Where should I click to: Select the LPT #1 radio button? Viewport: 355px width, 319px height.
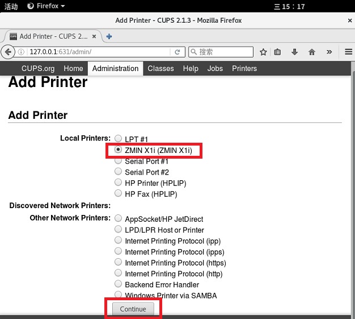[x=118, y=138]
